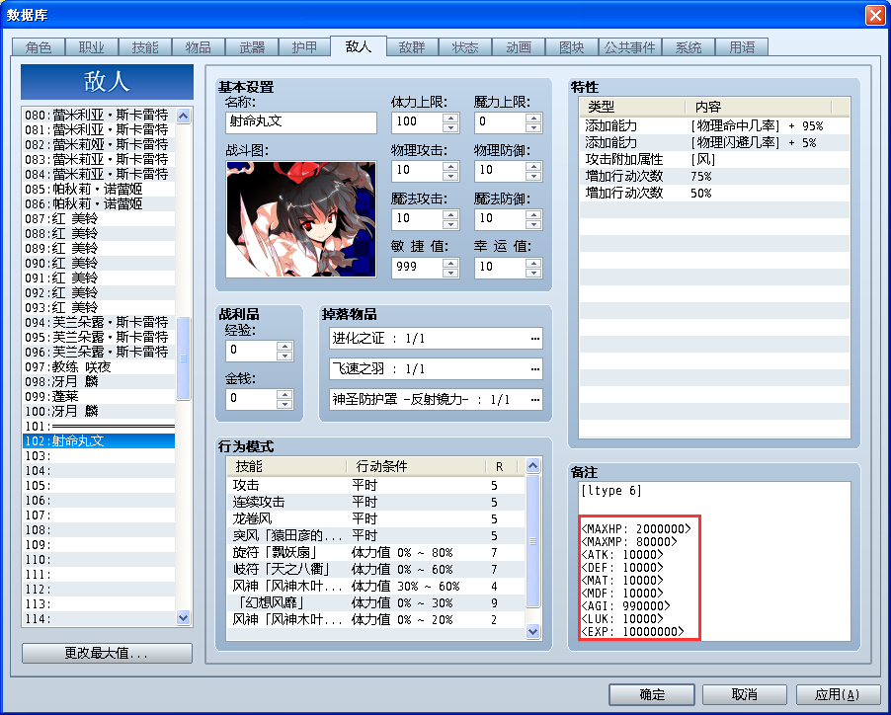Click the enemy list scroll down arrow
This screenshot has height=715, width=891.
coord(183,617)
